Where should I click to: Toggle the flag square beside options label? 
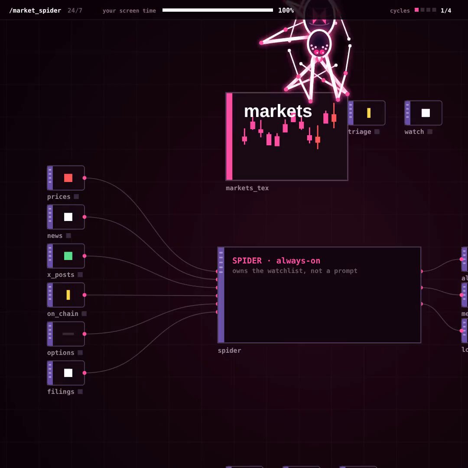tap(80, 352)
